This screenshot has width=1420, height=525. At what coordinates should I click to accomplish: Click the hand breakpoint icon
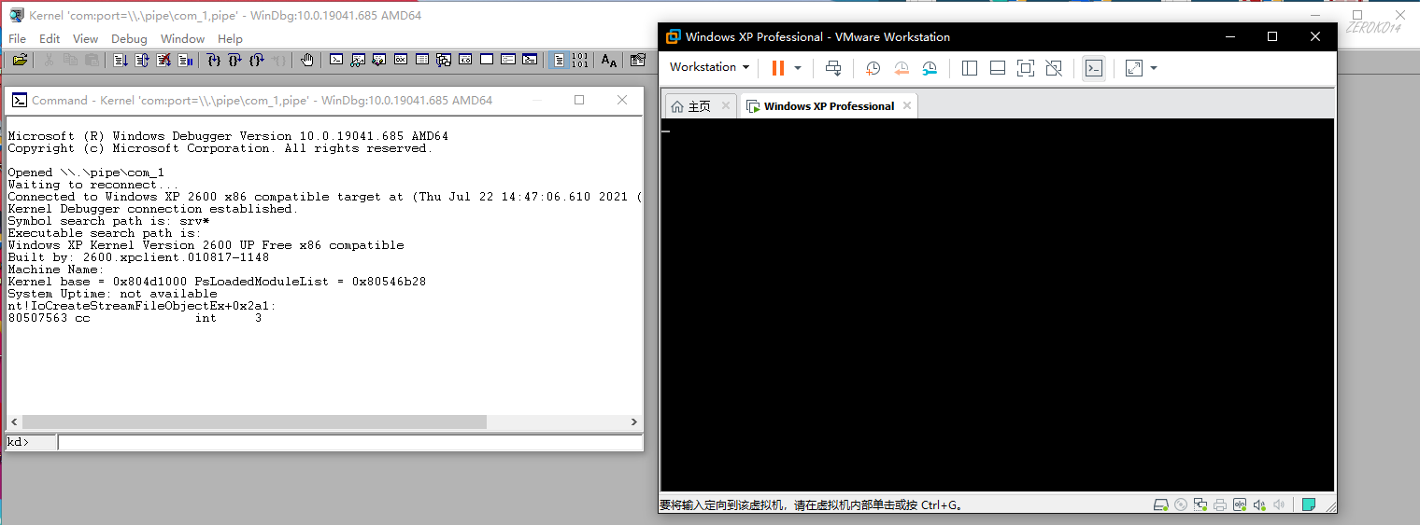pos(306,60)
